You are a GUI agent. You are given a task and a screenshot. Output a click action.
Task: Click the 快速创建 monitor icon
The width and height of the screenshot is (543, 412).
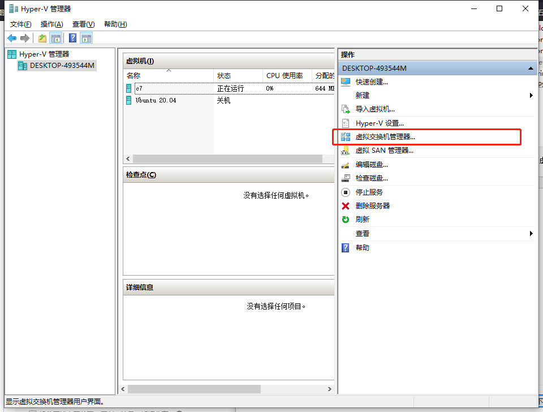point(346,82)
